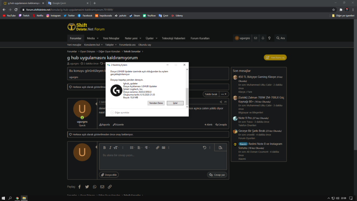Copy the thread link with the Paylaş chain icon
The height and width of the screenshot is (201, 357).
coord(110,187)
